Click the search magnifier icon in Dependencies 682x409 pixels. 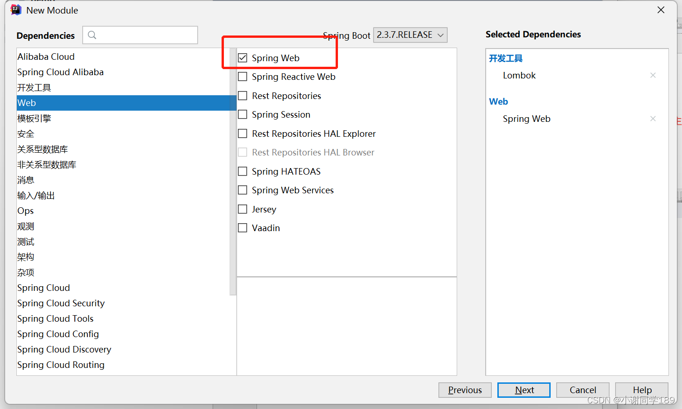click(x=92, y=35)
